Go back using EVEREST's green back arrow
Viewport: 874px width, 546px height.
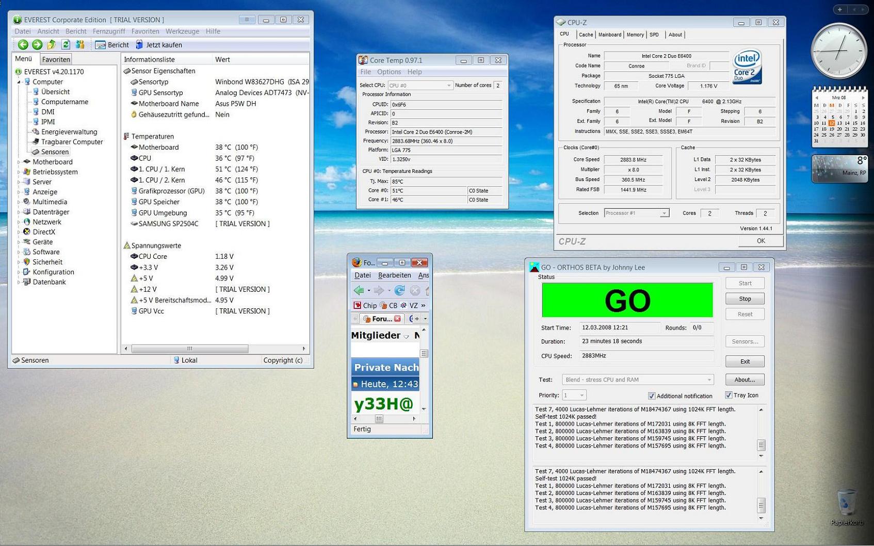(23, 45)
